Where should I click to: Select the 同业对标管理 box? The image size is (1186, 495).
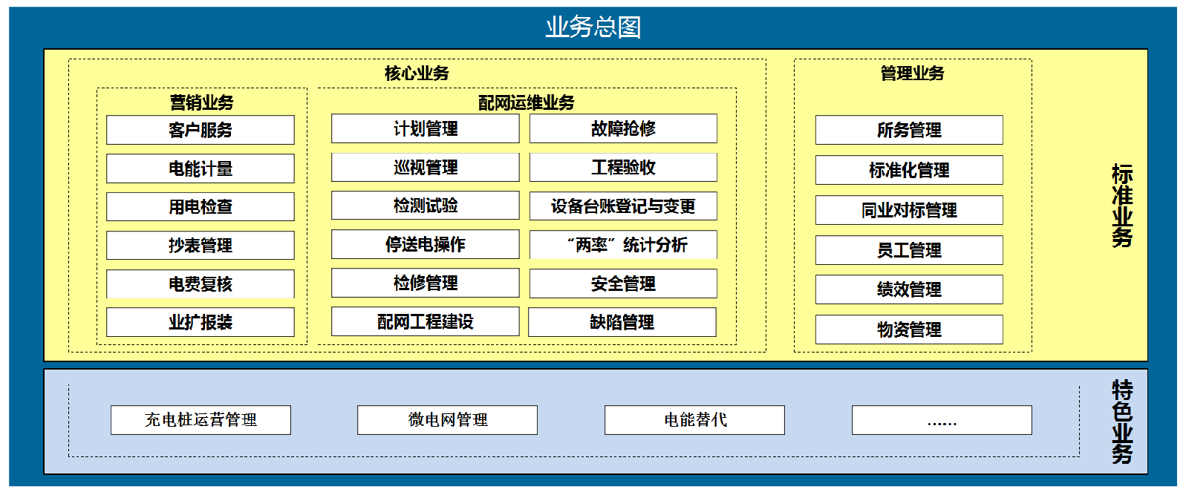click(909, 210)
